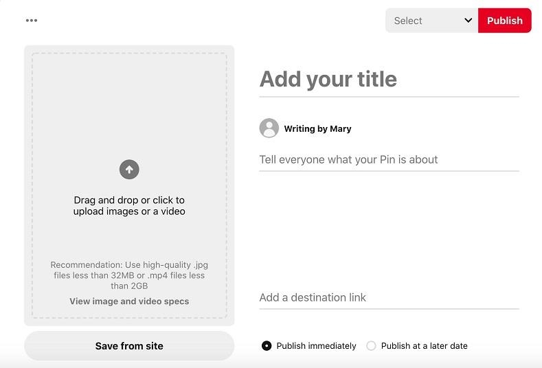
Task: Open the Writing by Mary profile name
Action: [x=317, y=128]
